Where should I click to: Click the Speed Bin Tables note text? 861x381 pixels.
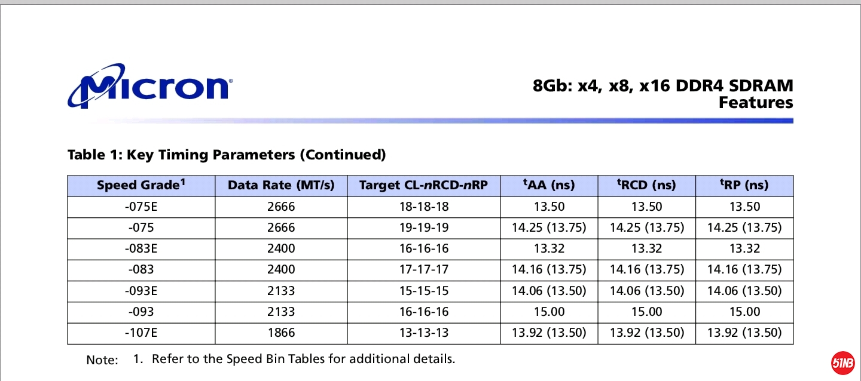(x=303, y=360)
